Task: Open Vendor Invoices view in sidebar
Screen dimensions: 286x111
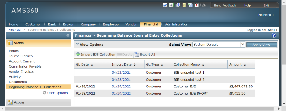Action: (x=22, y=71)
